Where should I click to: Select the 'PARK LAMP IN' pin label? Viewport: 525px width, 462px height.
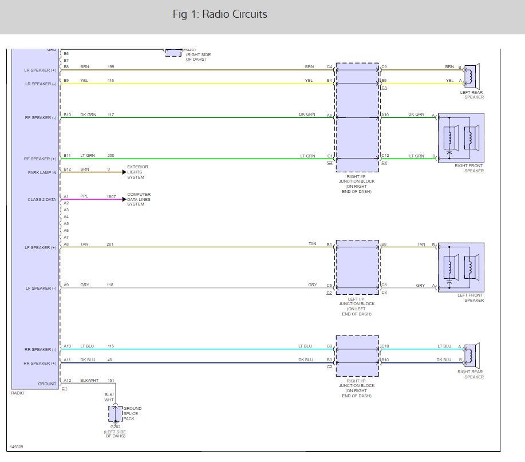pos(42,172)
